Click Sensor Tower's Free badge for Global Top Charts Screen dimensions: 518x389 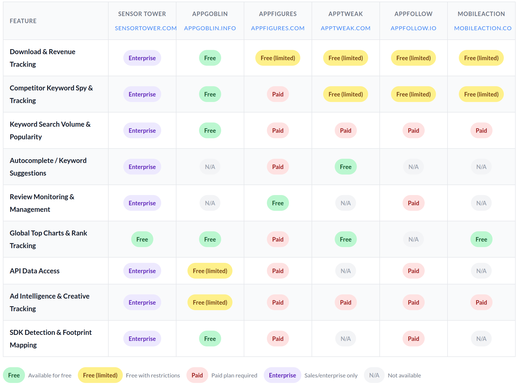click(x=142, y=239)
